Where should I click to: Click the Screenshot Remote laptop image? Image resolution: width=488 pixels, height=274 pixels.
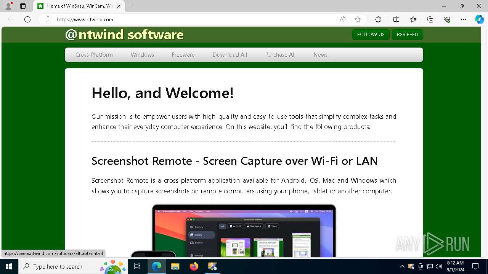[244, 231]
